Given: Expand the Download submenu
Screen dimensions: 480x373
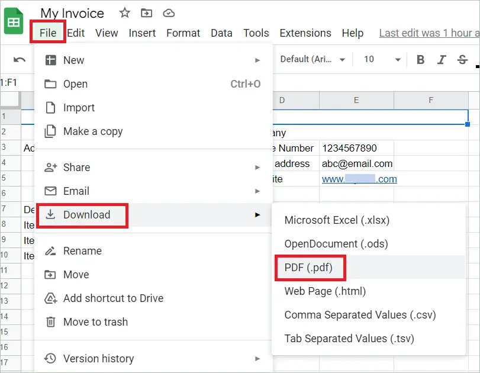Looking at the screenshot, I should click(x=86, y=215).
